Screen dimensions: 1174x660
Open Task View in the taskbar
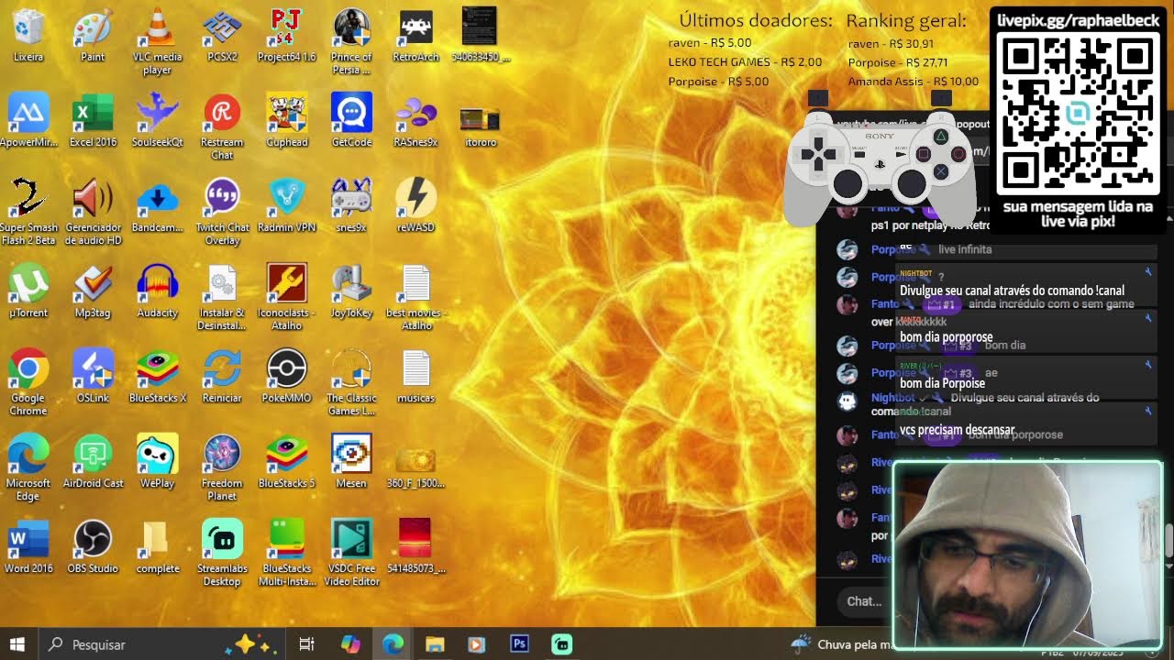click(307, 644)
